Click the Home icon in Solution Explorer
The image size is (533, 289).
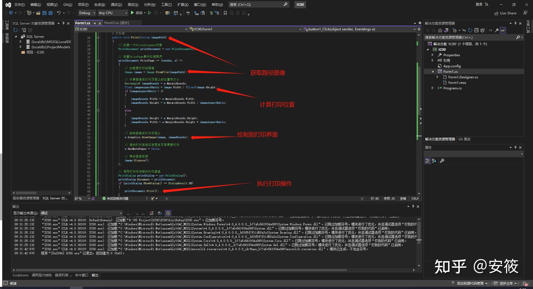[440, 31]
